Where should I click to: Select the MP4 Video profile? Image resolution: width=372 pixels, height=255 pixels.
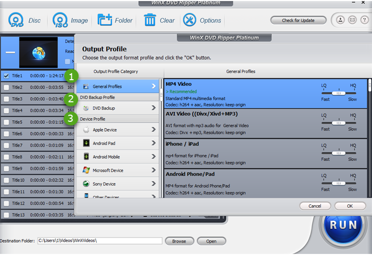[266, 94]
